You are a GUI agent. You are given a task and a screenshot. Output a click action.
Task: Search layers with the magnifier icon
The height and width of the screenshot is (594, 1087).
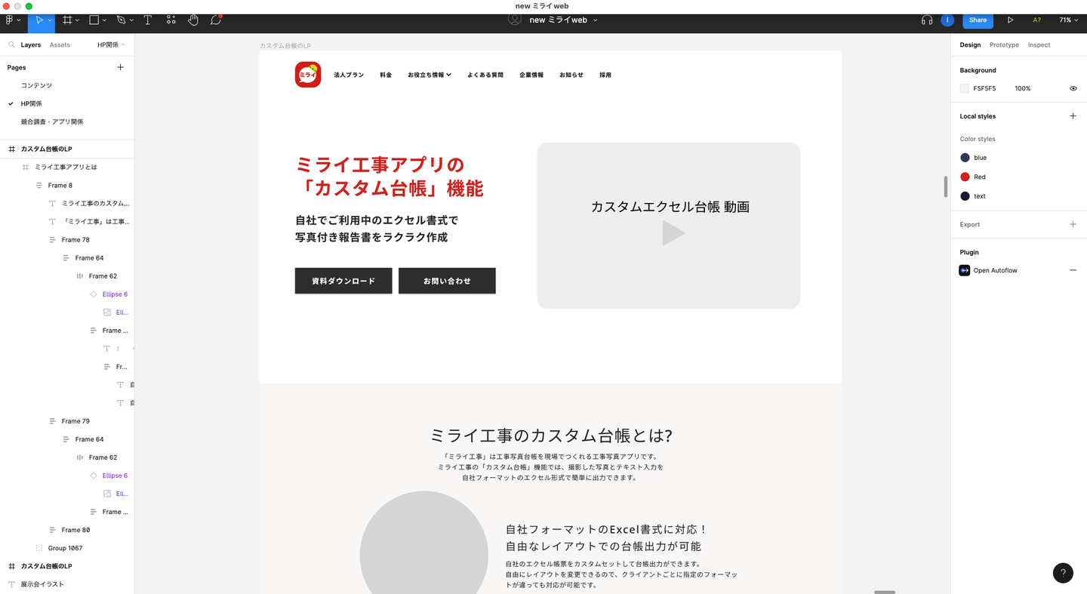click(12, 45)
